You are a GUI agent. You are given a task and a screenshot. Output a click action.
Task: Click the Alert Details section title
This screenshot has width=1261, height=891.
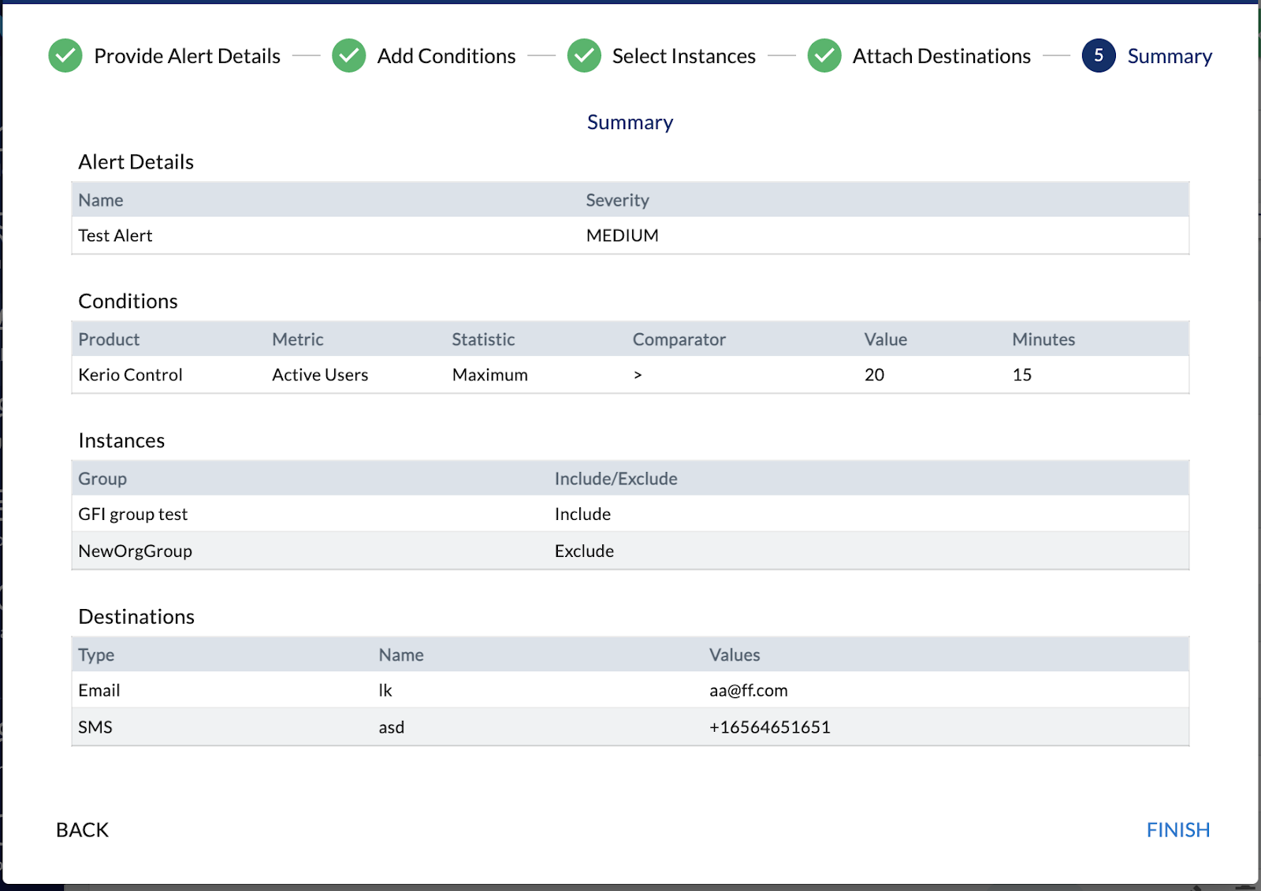click(136, 161)
